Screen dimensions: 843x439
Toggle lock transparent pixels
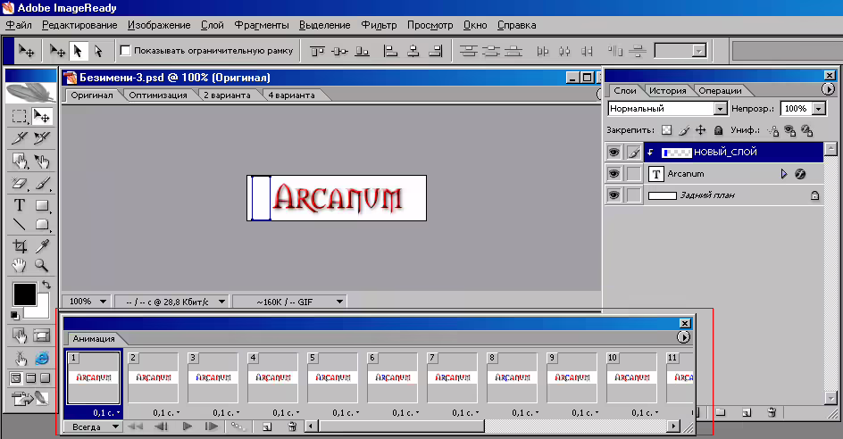(x=667, y=130)
